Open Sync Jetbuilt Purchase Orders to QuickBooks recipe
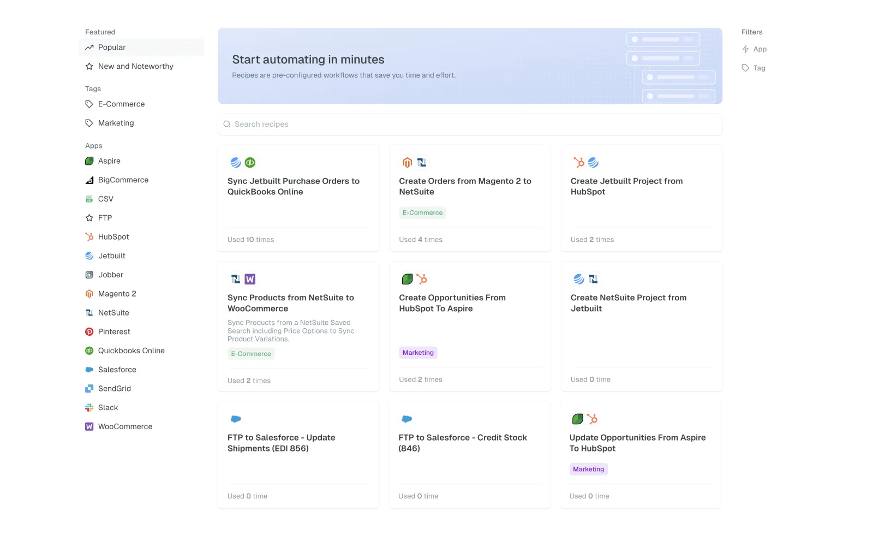Image resolution: width=873 pixels, height=546 pixels. point(294,186)
